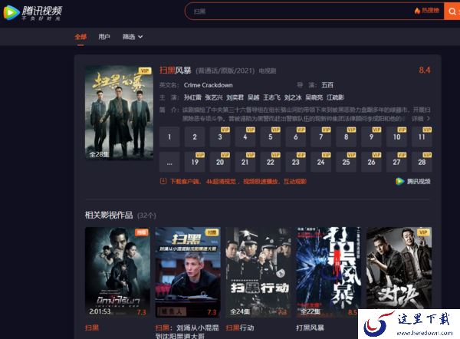
Task: Play VIP episode 5
Action: [x=271, y=137]
